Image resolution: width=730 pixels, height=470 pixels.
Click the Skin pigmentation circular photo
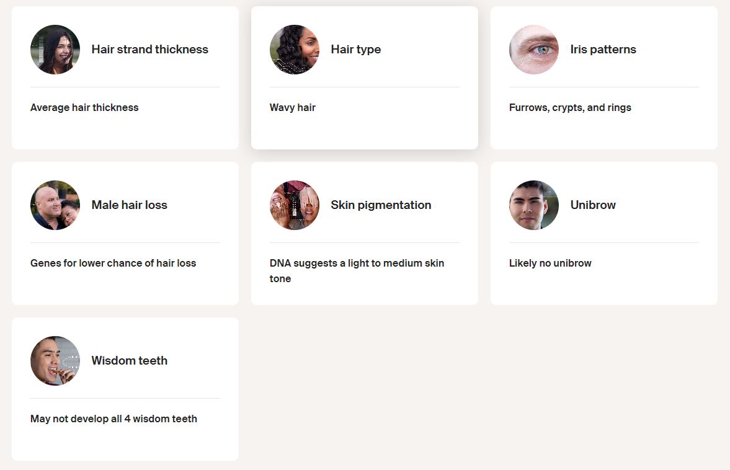coord(295,205)
